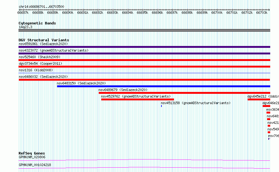Select the red bar for nsv4529762
Screen dimensions: 279x172
tap(138, 99)
